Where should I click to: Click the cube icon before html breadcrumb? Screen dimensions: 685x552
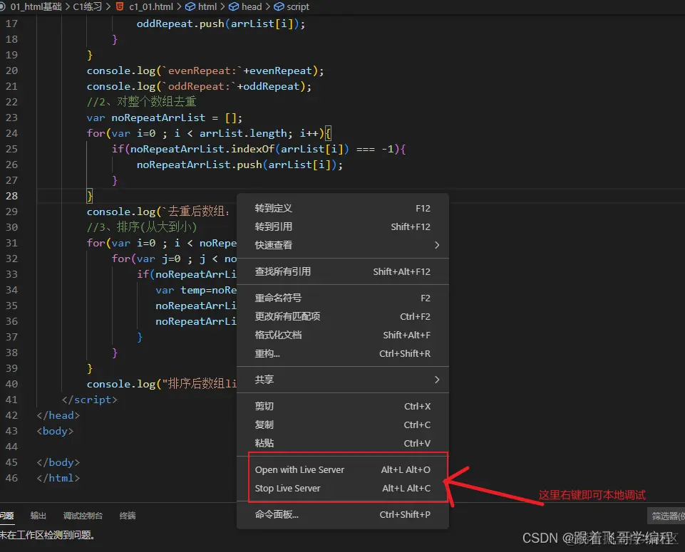[x=190, y=6]
